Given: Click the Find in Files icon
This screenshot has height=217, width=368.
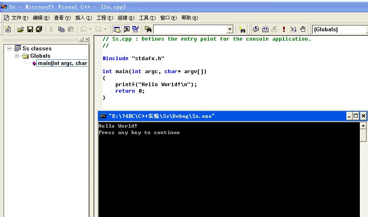Looking at the screenshot, I should [148, 29].
